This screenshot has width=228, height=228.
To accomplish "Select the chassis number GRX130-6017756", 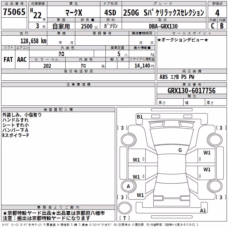I will (192, 91).
